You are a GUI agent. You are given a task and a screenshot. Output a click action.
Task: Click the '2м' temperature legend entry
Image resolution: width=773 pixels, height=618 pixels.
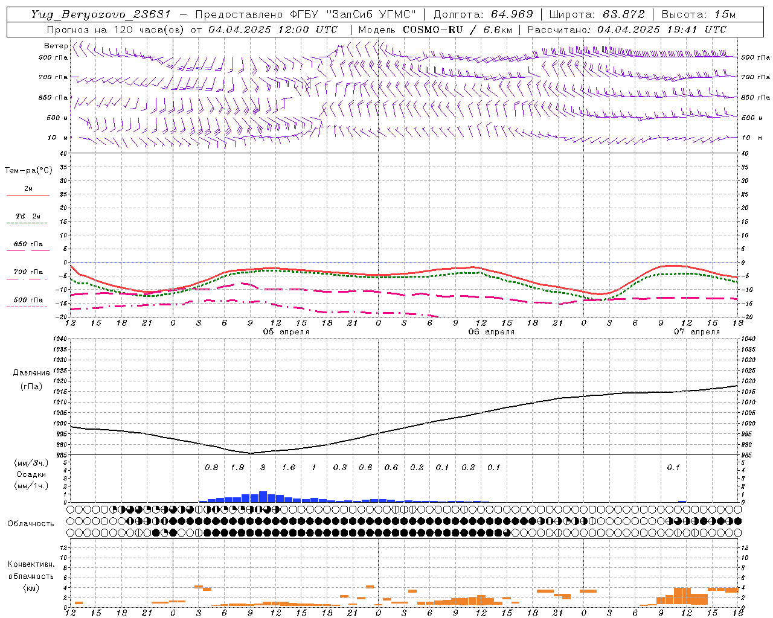28,189
